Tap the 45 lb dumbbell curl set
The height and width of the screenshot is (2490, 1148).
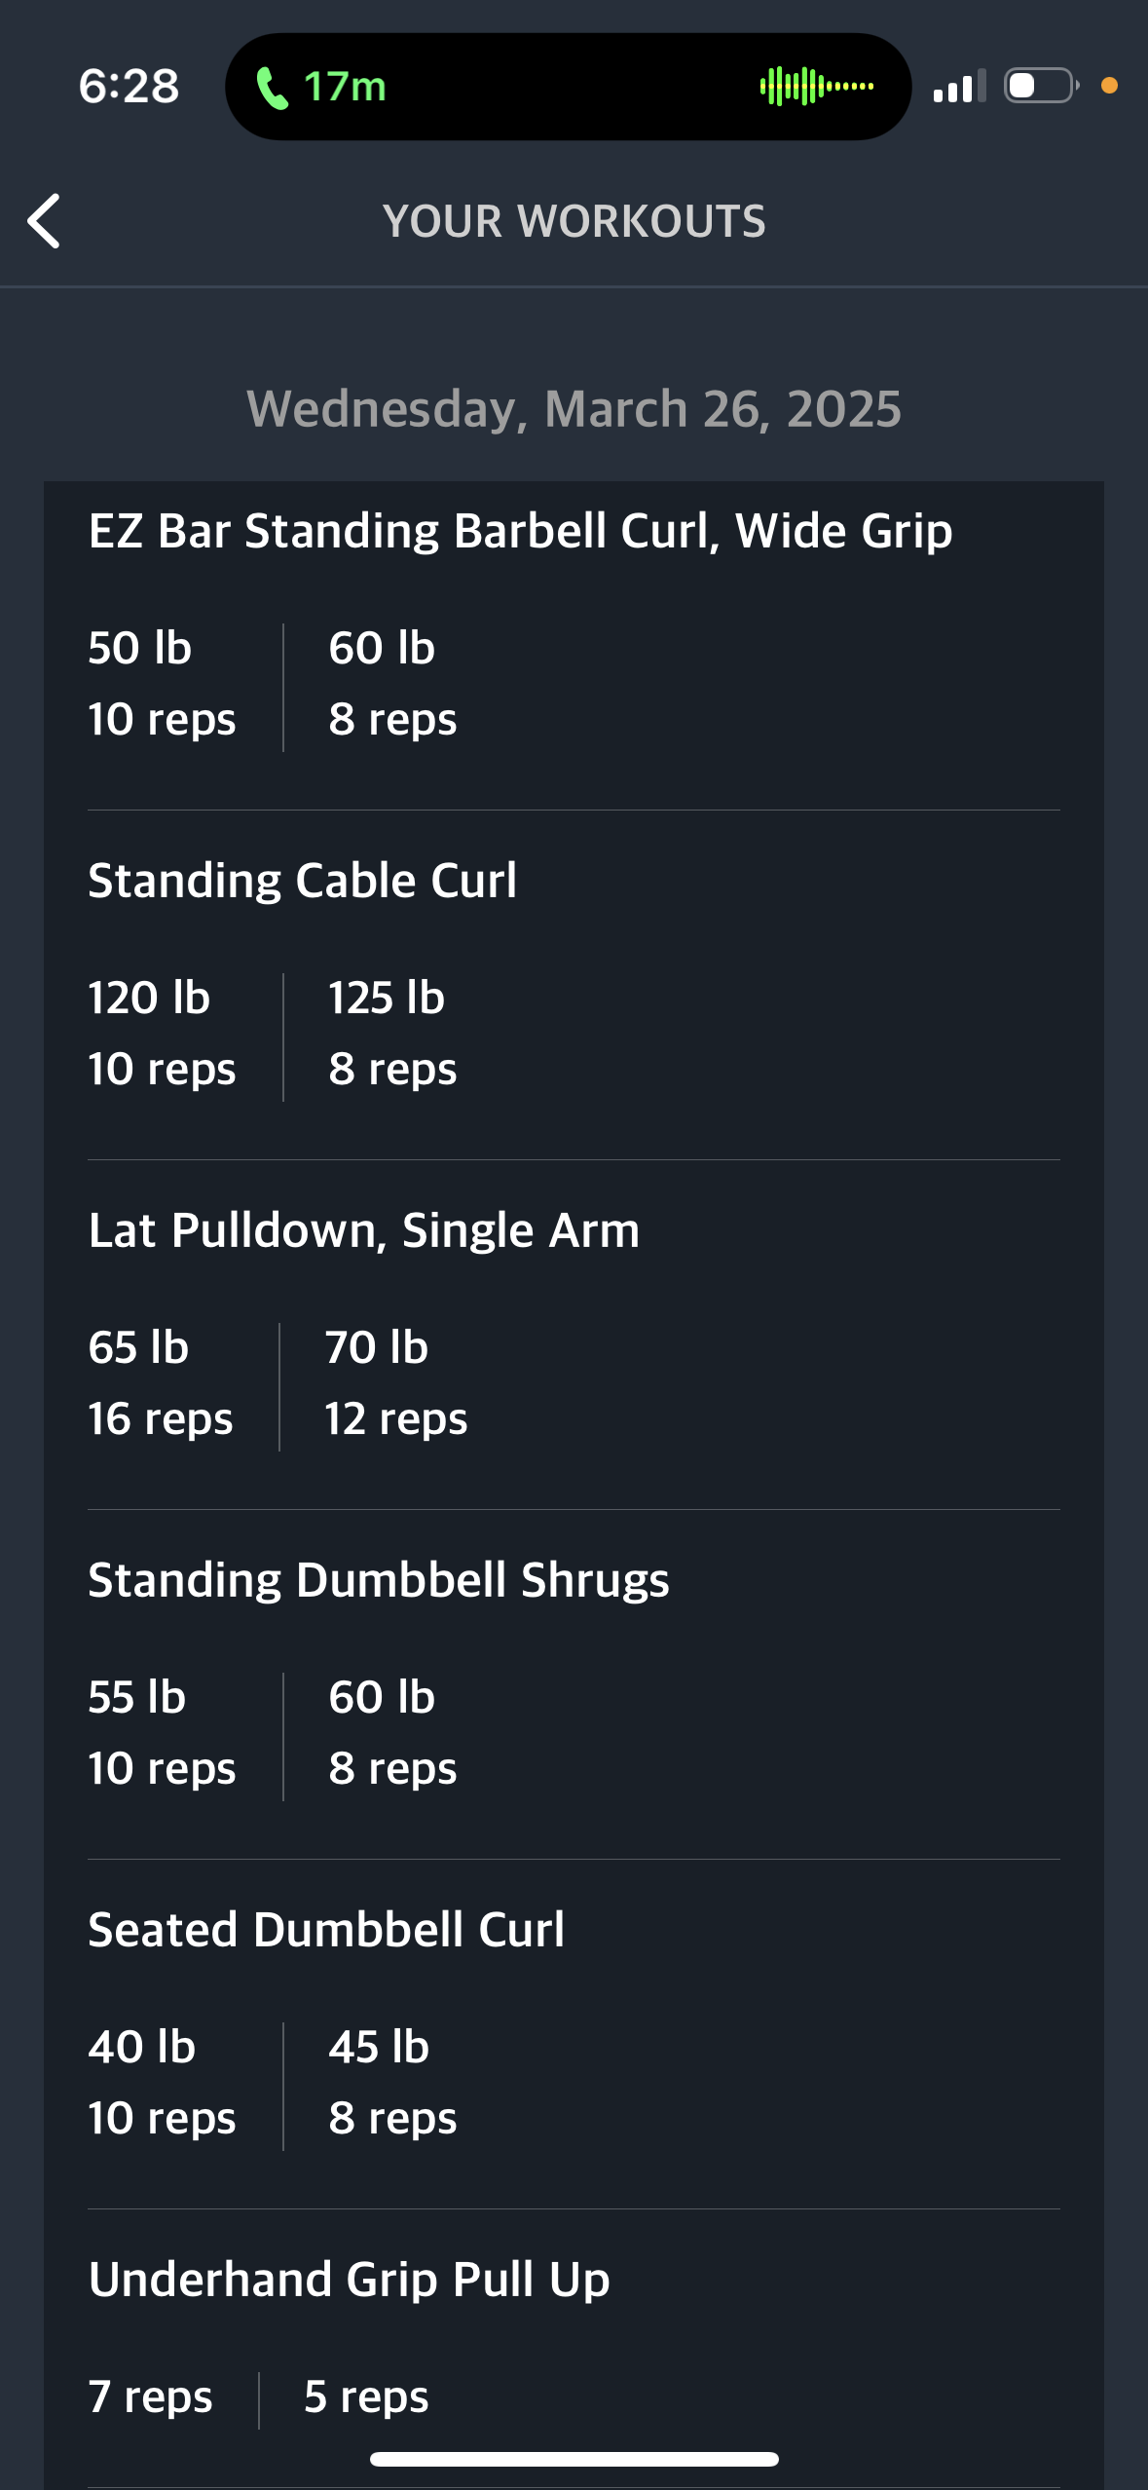392,2083
